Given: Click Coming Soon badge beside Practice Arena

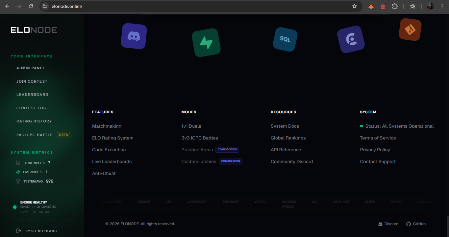Looking at the screenshot, I should (x=227, y=150).
